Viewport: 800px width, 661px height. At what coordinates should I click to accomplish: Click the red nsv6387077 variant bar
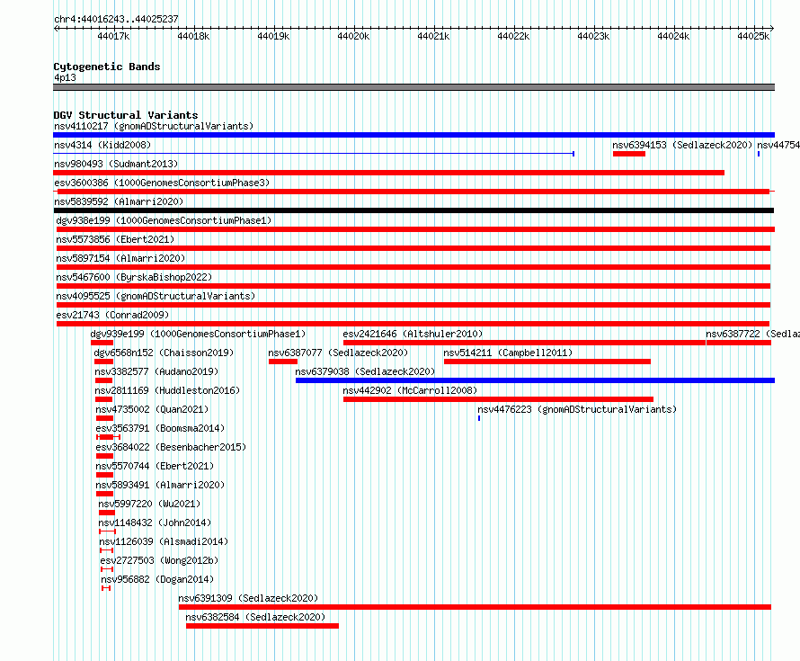click(283, 362)
